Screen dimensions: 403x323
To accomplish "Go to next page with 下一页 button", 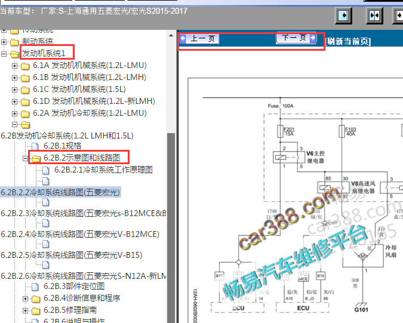I will [x=296, y=38].
